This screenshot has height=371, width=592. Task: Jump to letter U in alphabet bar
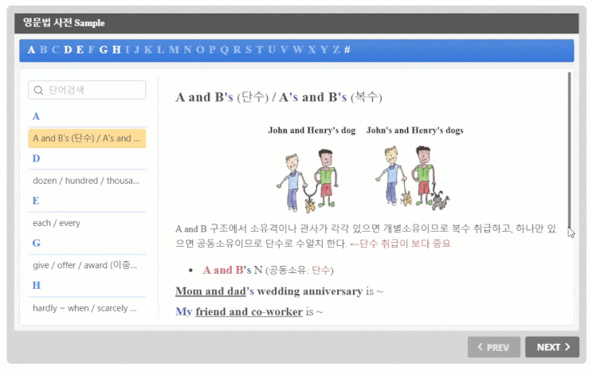point(272,50)
